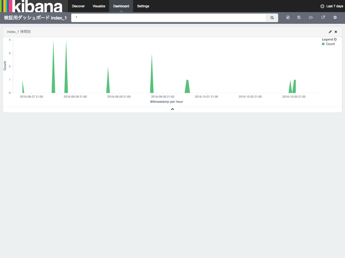Click the axis label 2016-10-03 21:00
Screen dimensions: 345x258
294,96
